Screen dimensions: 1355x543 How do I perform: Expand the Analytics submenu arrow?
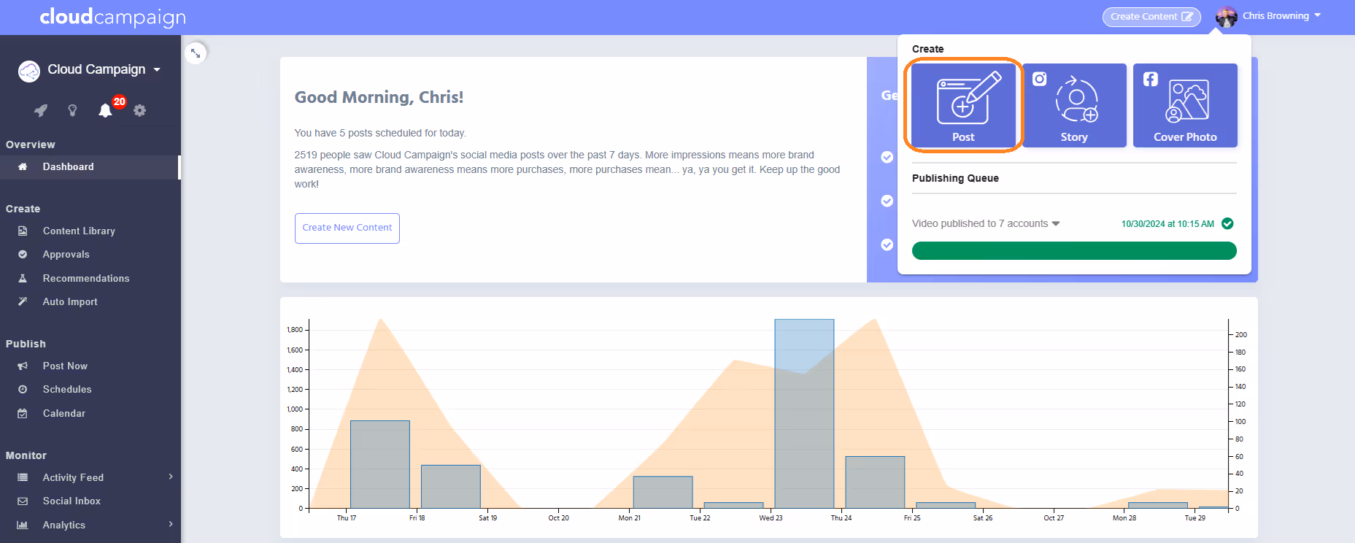[x=171, y=524]
